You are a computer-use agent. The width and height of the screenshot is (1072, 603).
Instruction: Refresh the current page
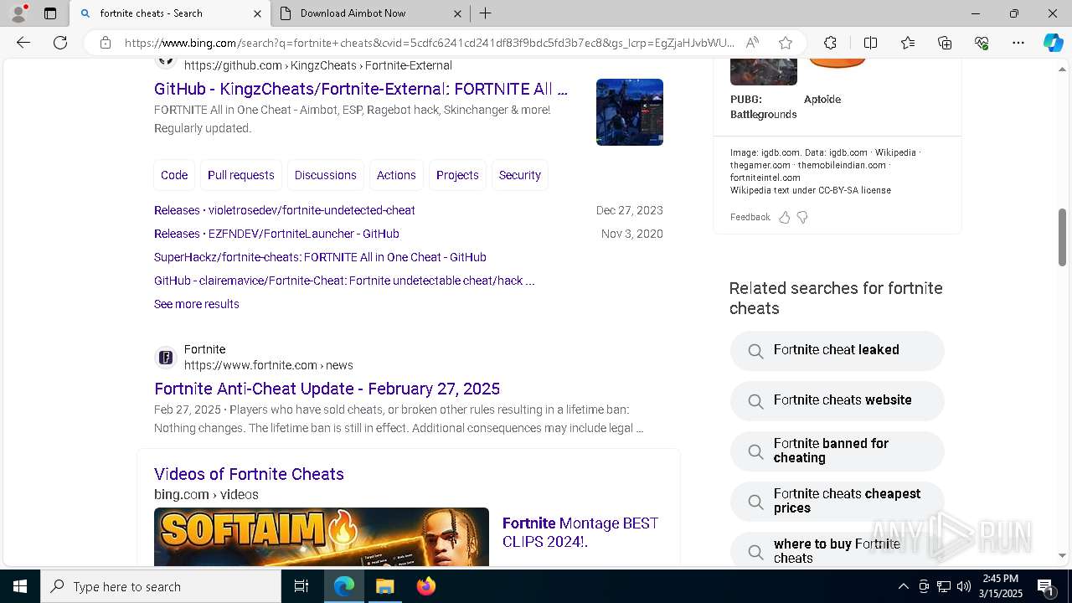tap(60, 43)
